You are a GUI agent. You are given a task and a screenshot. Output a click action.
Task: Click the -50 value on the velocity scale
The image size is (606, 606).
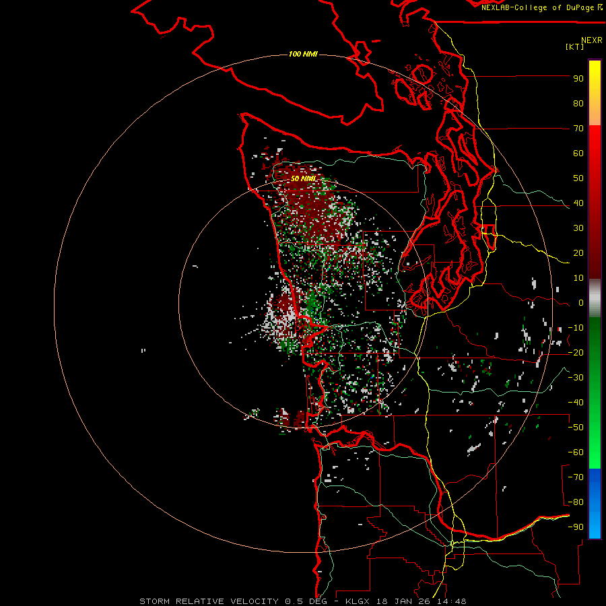coord(576,428)
